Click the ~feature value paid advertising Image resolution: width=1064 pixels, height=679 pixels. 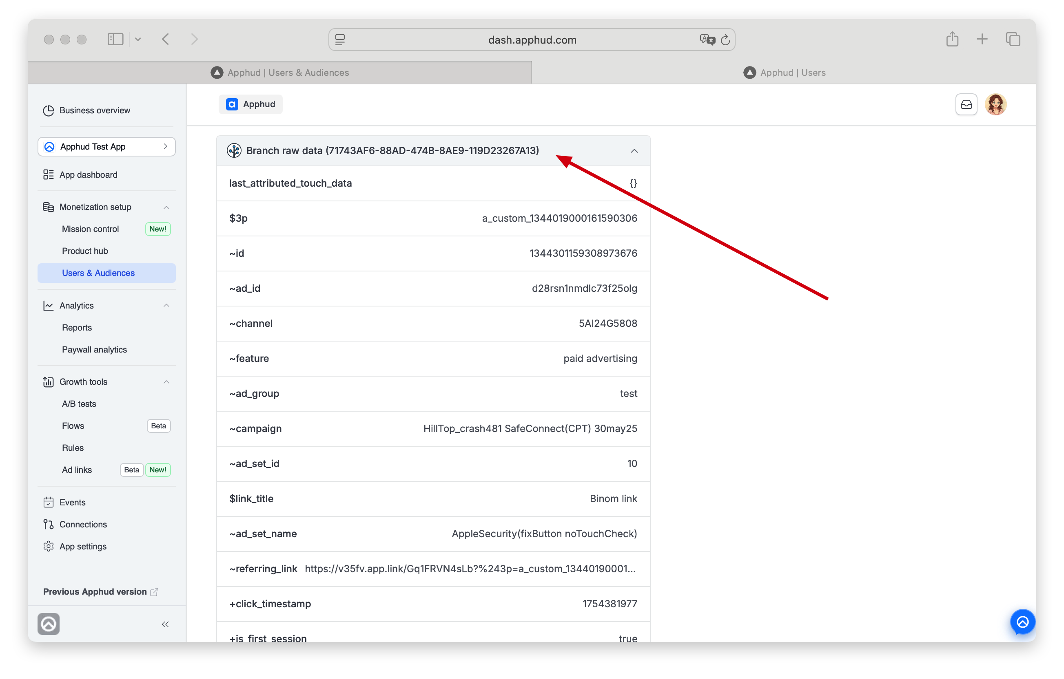600,359
